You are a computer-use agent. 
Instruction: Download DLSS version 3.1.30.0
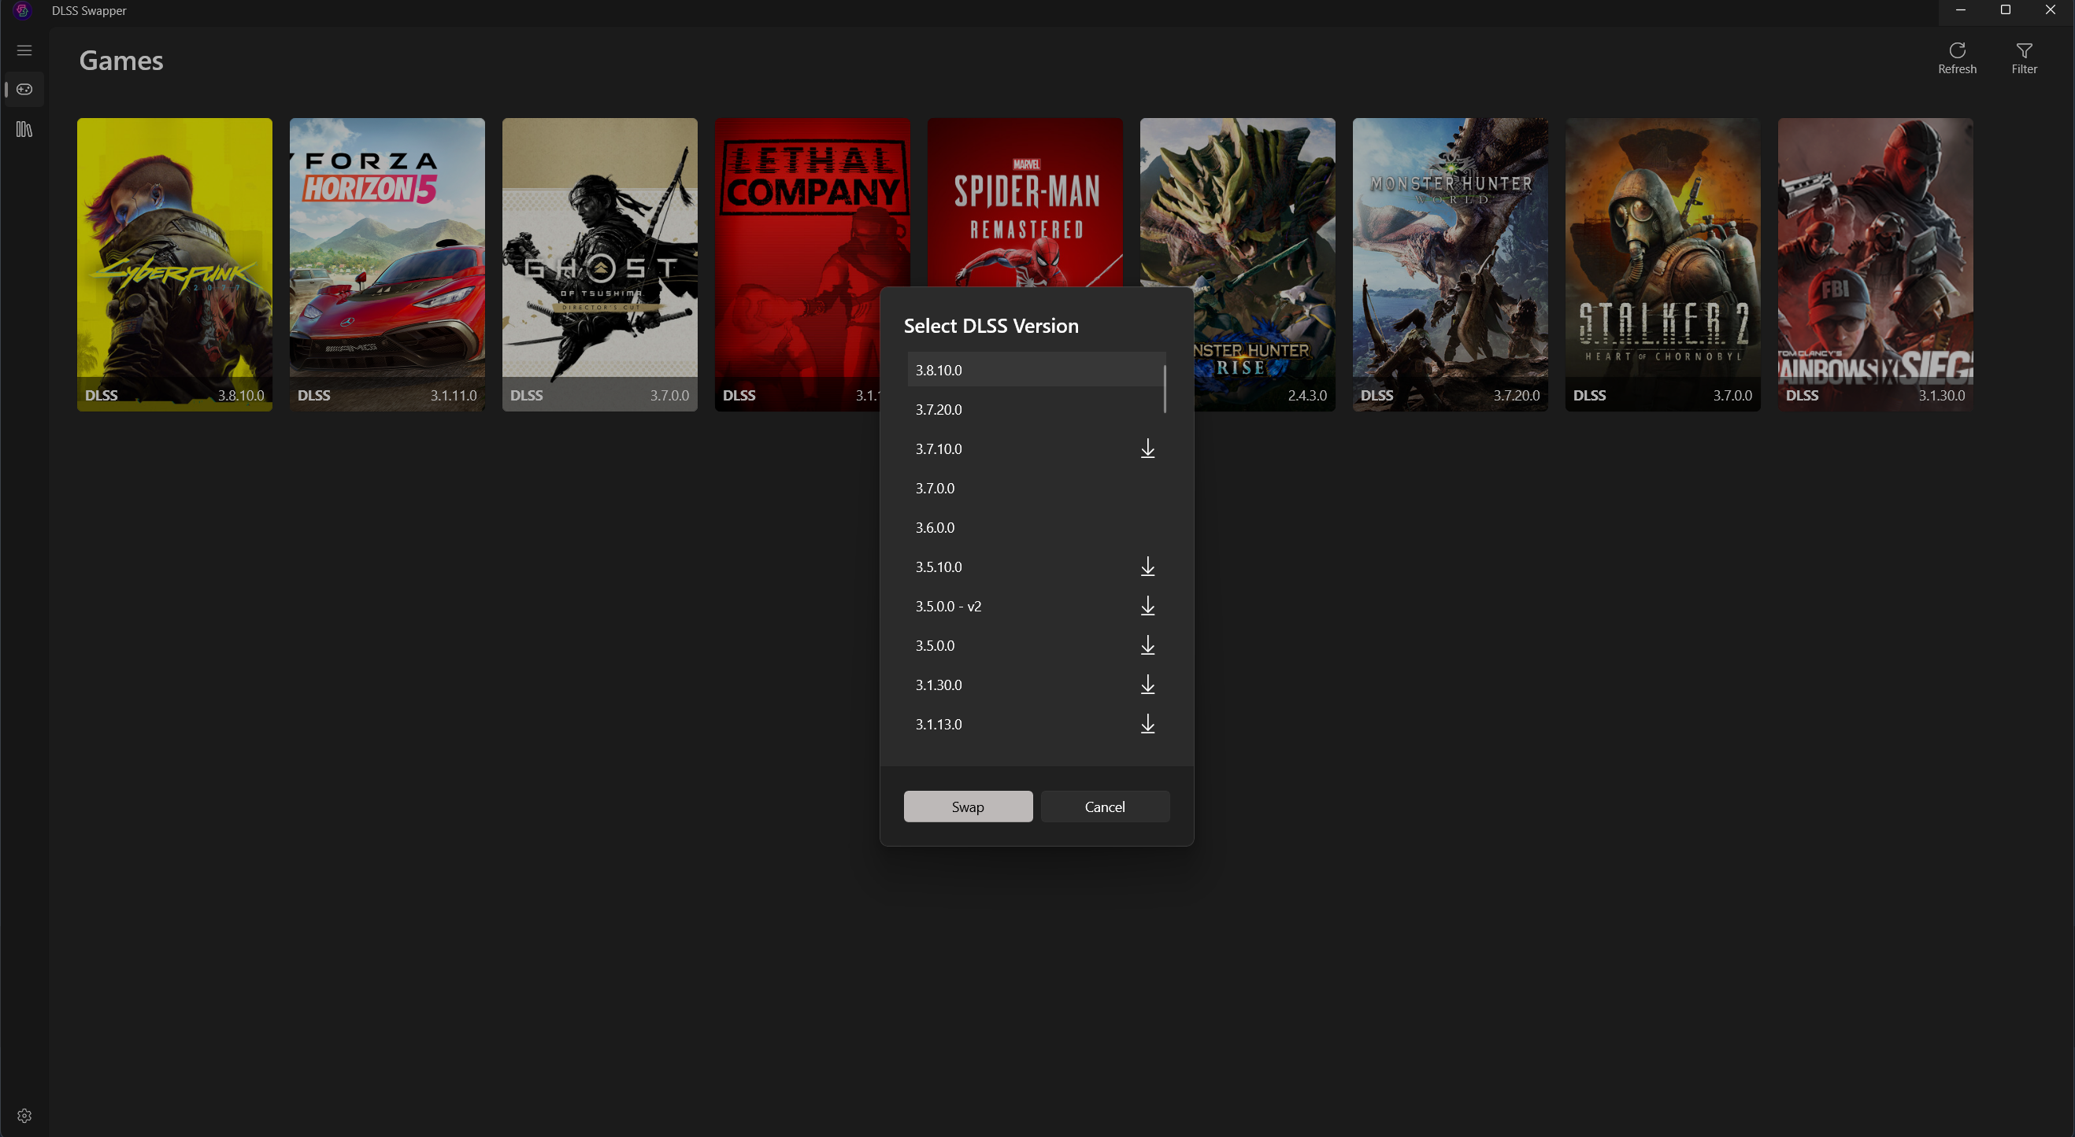(x=1148, y=685)
